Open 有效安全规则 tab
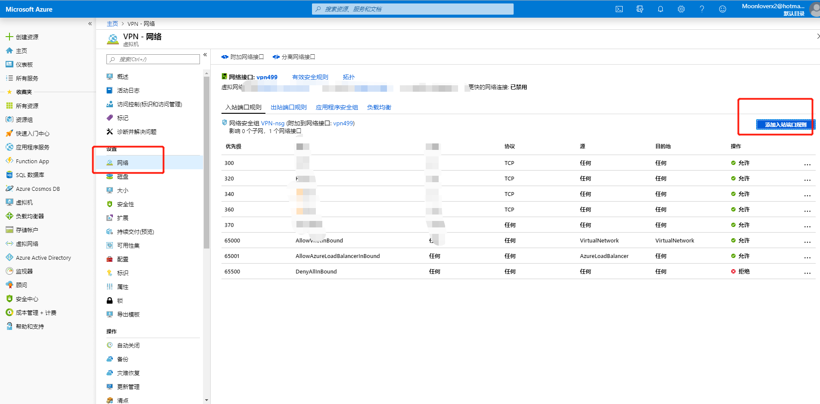The image size is (820, 404). point(310,77)
